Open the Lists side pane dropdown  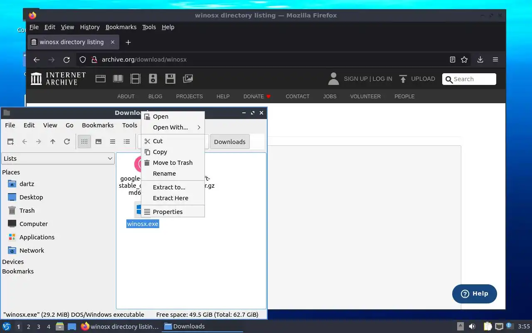(58, 159)
